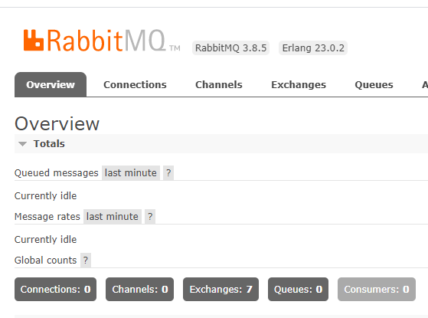Click the Connections: 0 count button
The width and height of the screenshot is (428, 318).
(x=55, y=290)
